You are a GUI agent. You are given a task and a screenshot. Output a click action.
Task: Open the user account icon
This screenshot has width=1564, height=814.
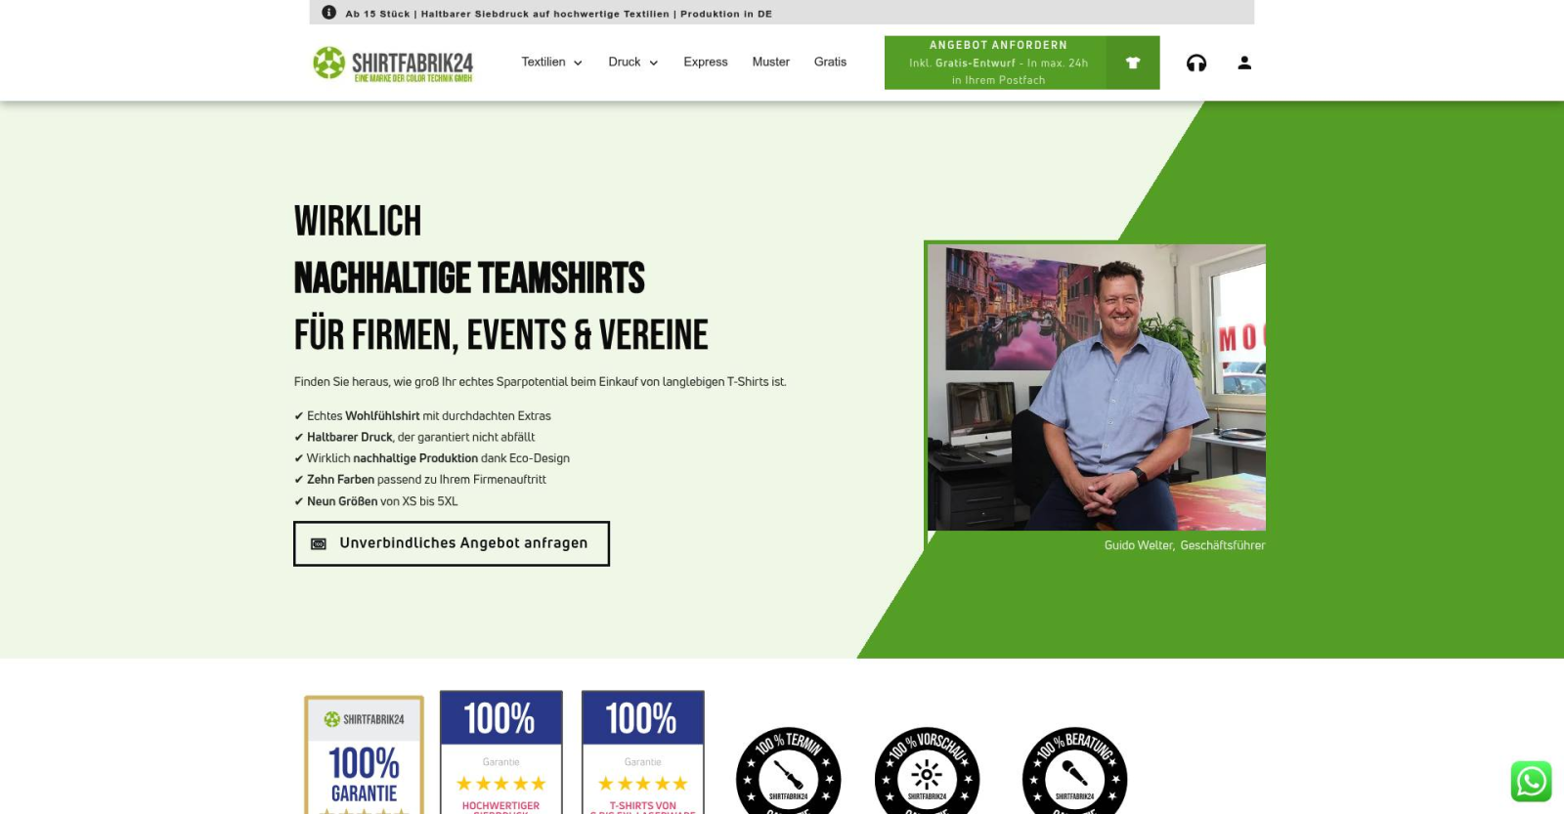point(1243,63)
